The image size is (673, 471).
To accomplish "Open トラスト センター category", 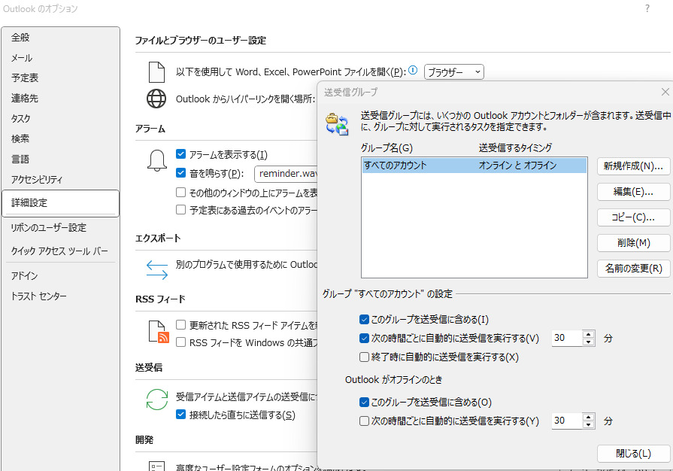I will point(39,296).
